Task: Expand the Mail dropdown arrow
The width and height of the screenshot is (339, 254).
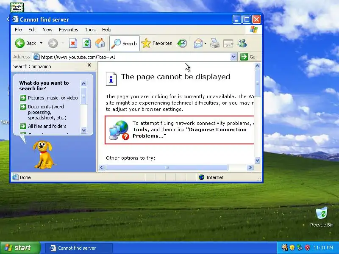Action: (205, 43)
